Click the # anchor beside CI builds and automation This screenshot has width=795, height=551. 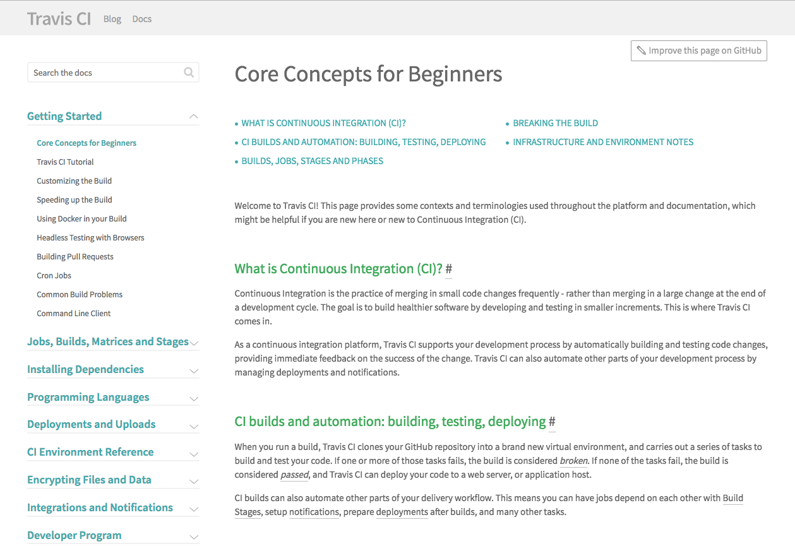[x=552, y=422]
